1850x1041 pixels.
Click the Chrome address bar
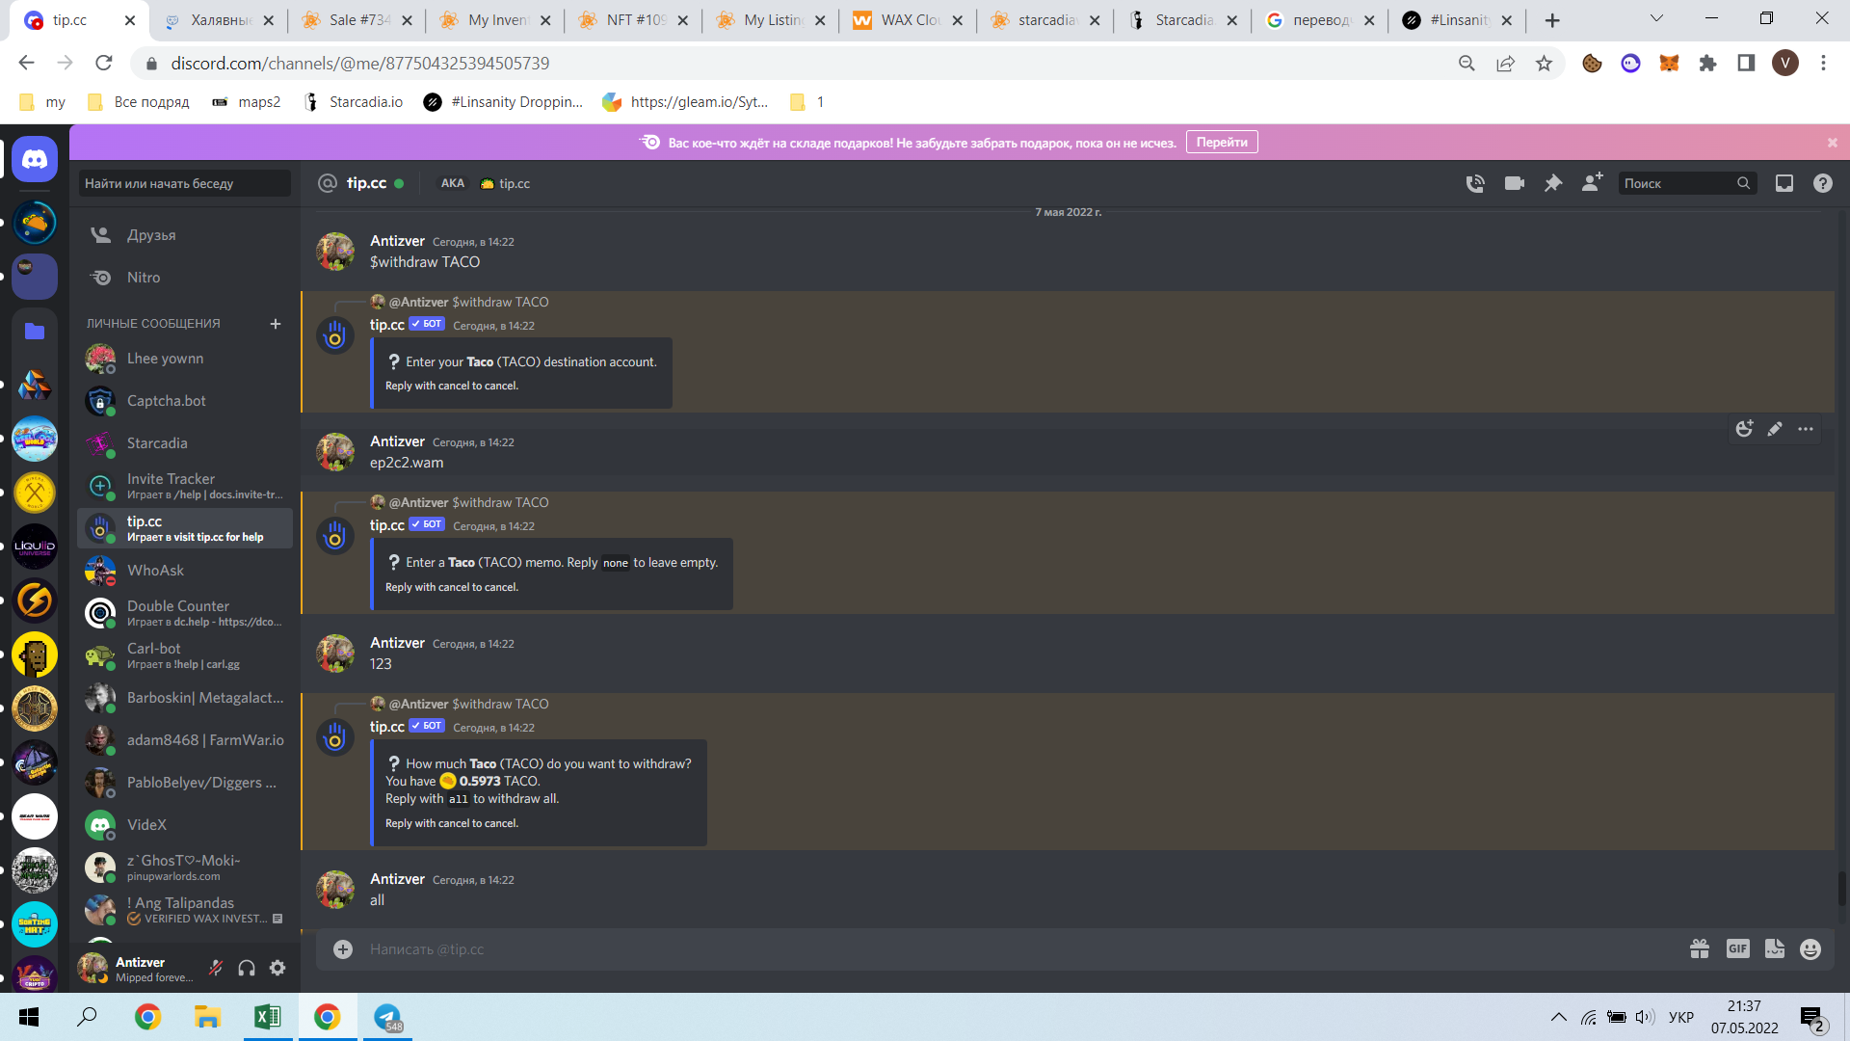pos(800,64)
